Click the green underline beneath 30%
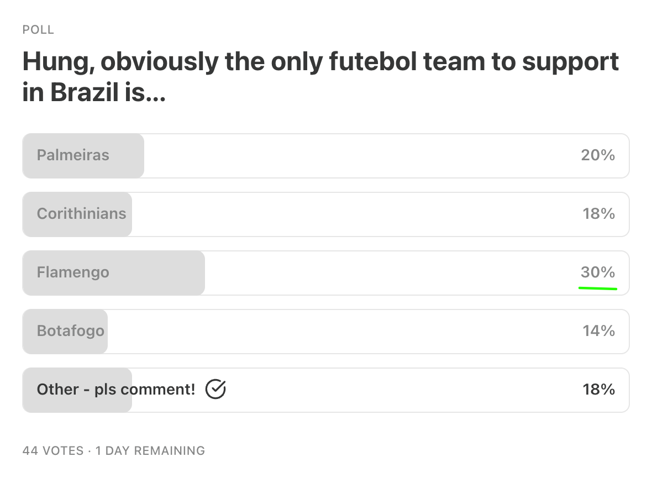Image resolution: width=652 pixels, height=483 pixels. click(598, 288)
